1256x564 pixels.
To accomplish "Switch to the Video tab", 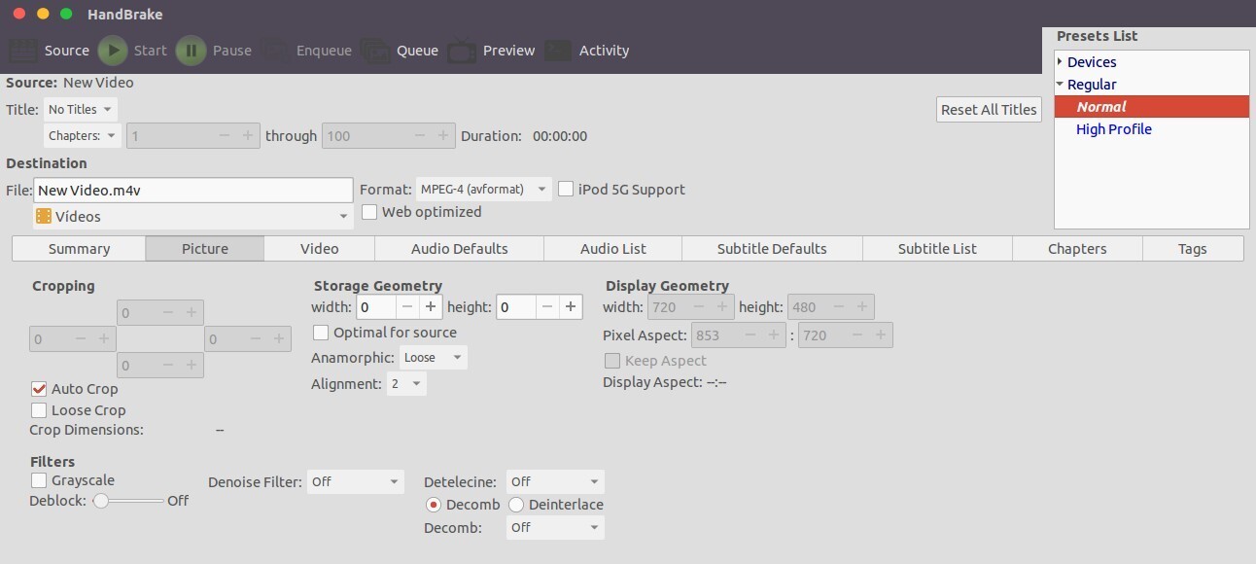I will [319, 249].
